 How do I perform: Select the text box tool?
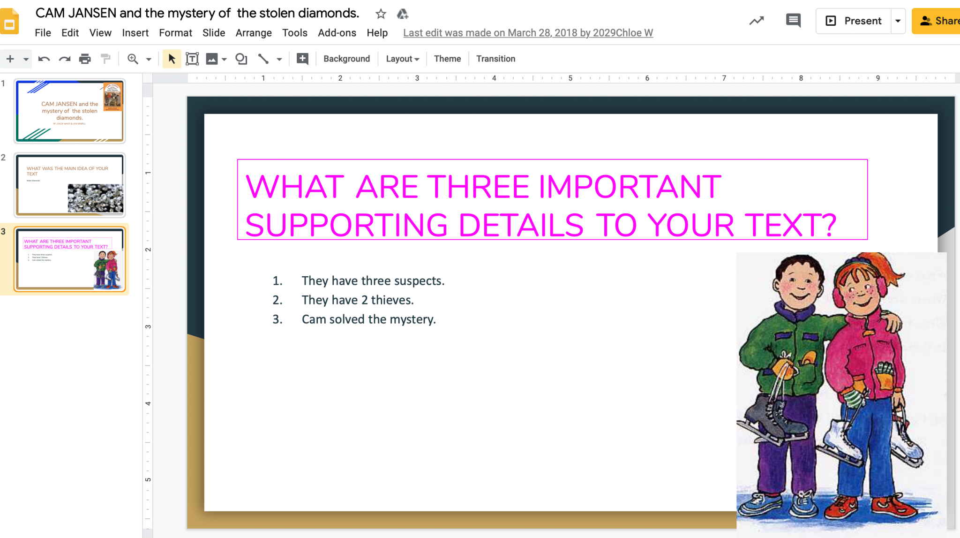coord(192,59)
